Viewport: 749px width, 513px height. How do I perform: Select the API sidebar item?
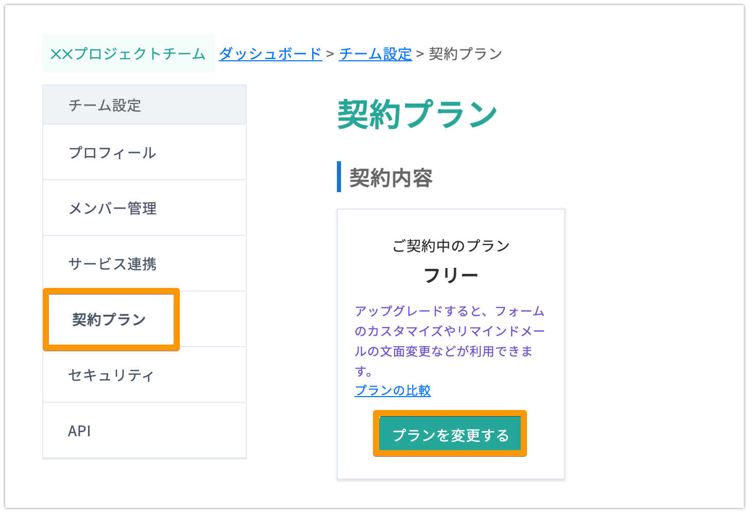click(x=144, y=431)
